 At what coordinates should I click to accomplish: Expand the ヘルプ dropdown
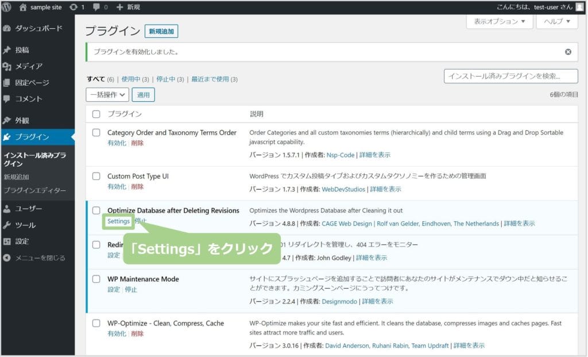pos(557,21)
